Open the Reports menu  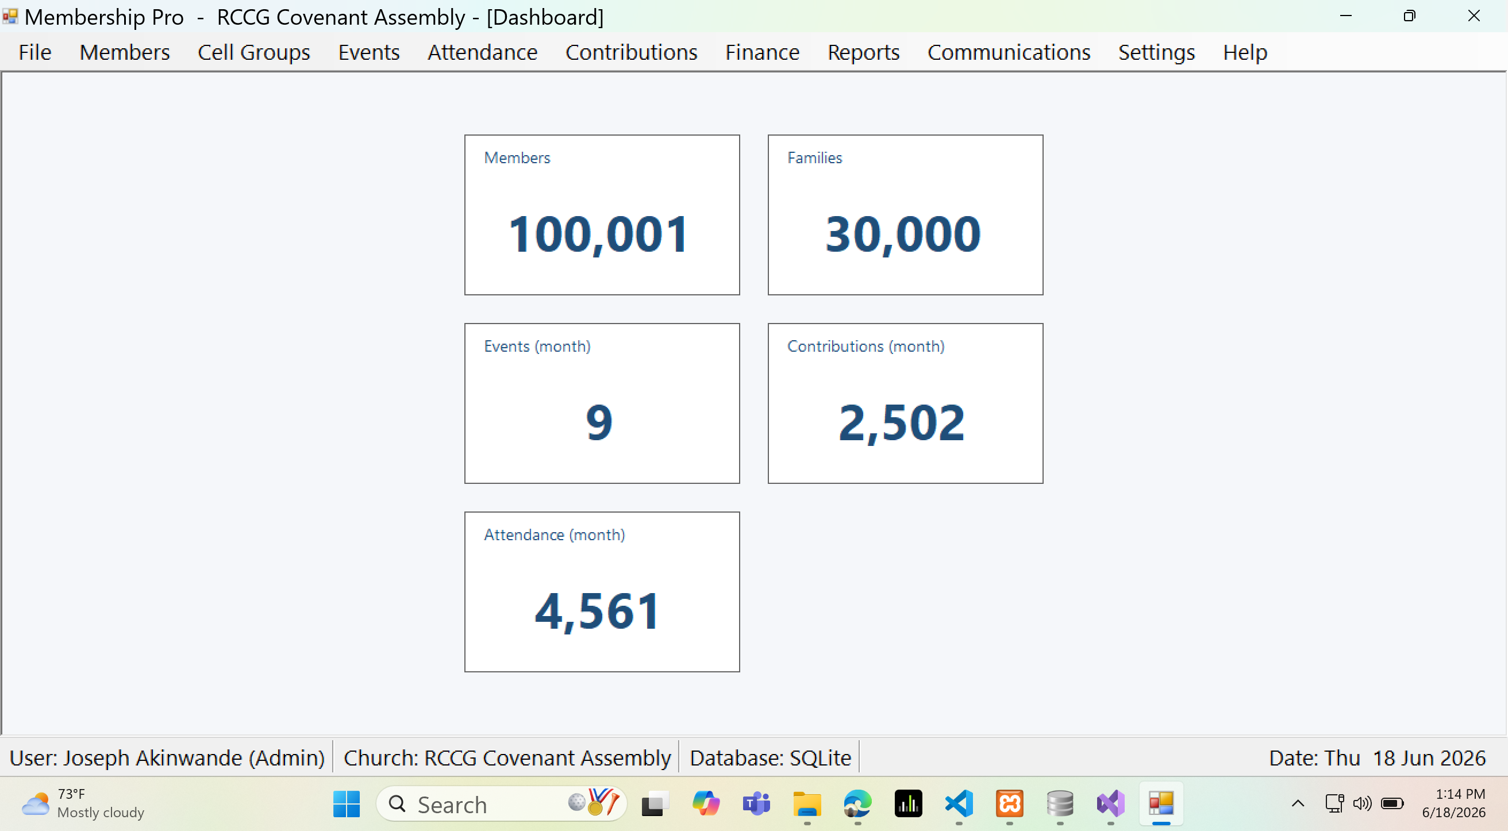(863, 52)
